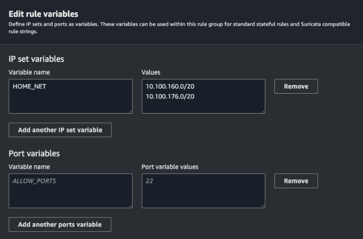Add another ports variable
The image size is (363, 239).
tap(60, 224)
